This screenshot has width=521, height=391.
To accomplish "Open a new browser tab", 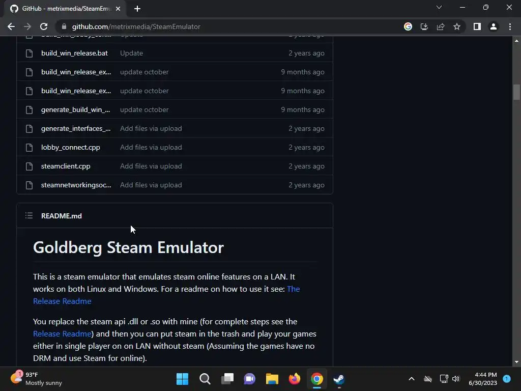I will (137, 9).
